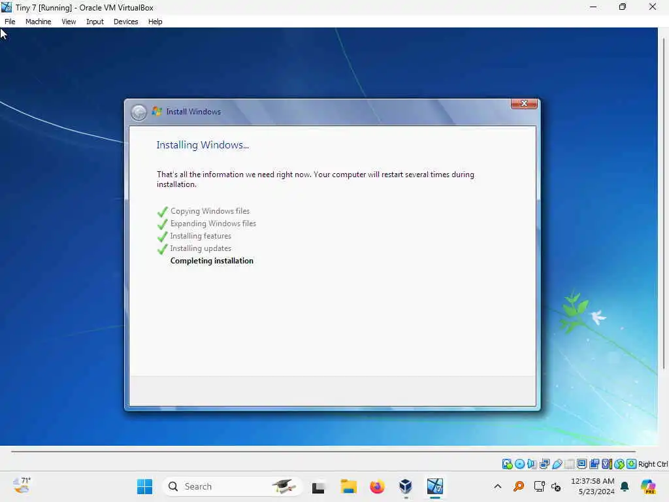Open the Input menu
The height and width of the screenshot is (502, 669).
pos(95,22)
